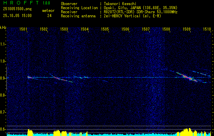This screenshot has width=214, height=136.
Task: Click observer name Takanori Kawachi
Action: [120, 4]
